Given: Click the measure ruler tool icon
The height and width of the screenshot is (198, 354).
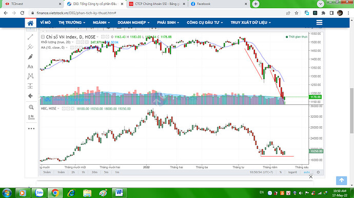Looking at the screenshot, I should (x=31, y=117).
